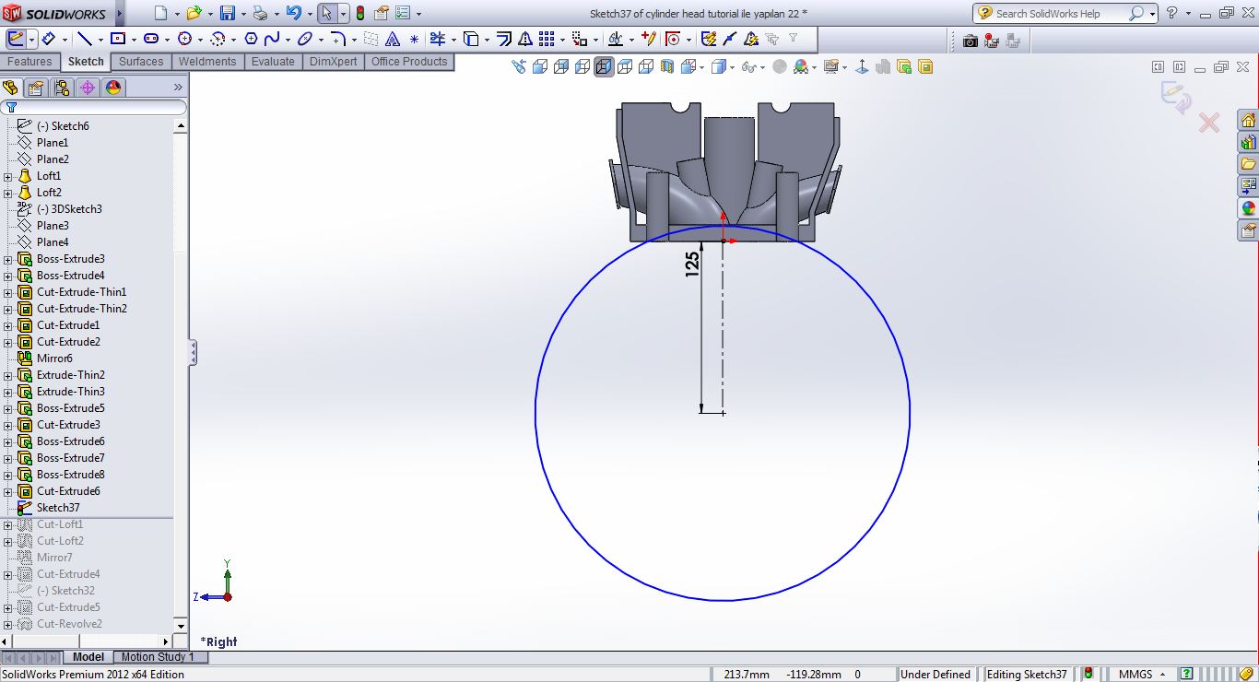
Task: Expand the Cut-Extrude-Thin1 feature node
Action: click(8, 292)
